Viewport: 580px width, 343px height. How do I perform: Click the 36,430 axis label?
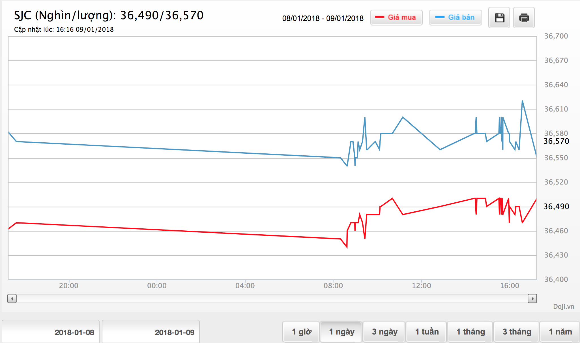556,255
